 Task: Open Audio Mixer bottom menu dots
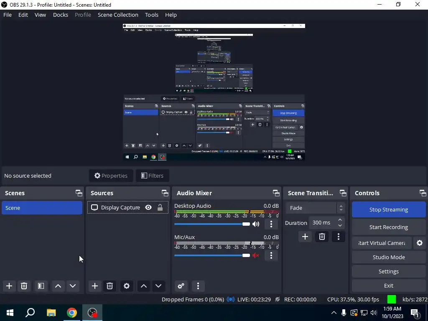coord(198,286)
